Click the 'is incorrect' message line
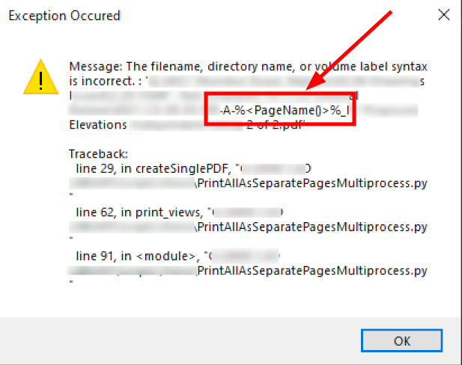 (106, 80)
